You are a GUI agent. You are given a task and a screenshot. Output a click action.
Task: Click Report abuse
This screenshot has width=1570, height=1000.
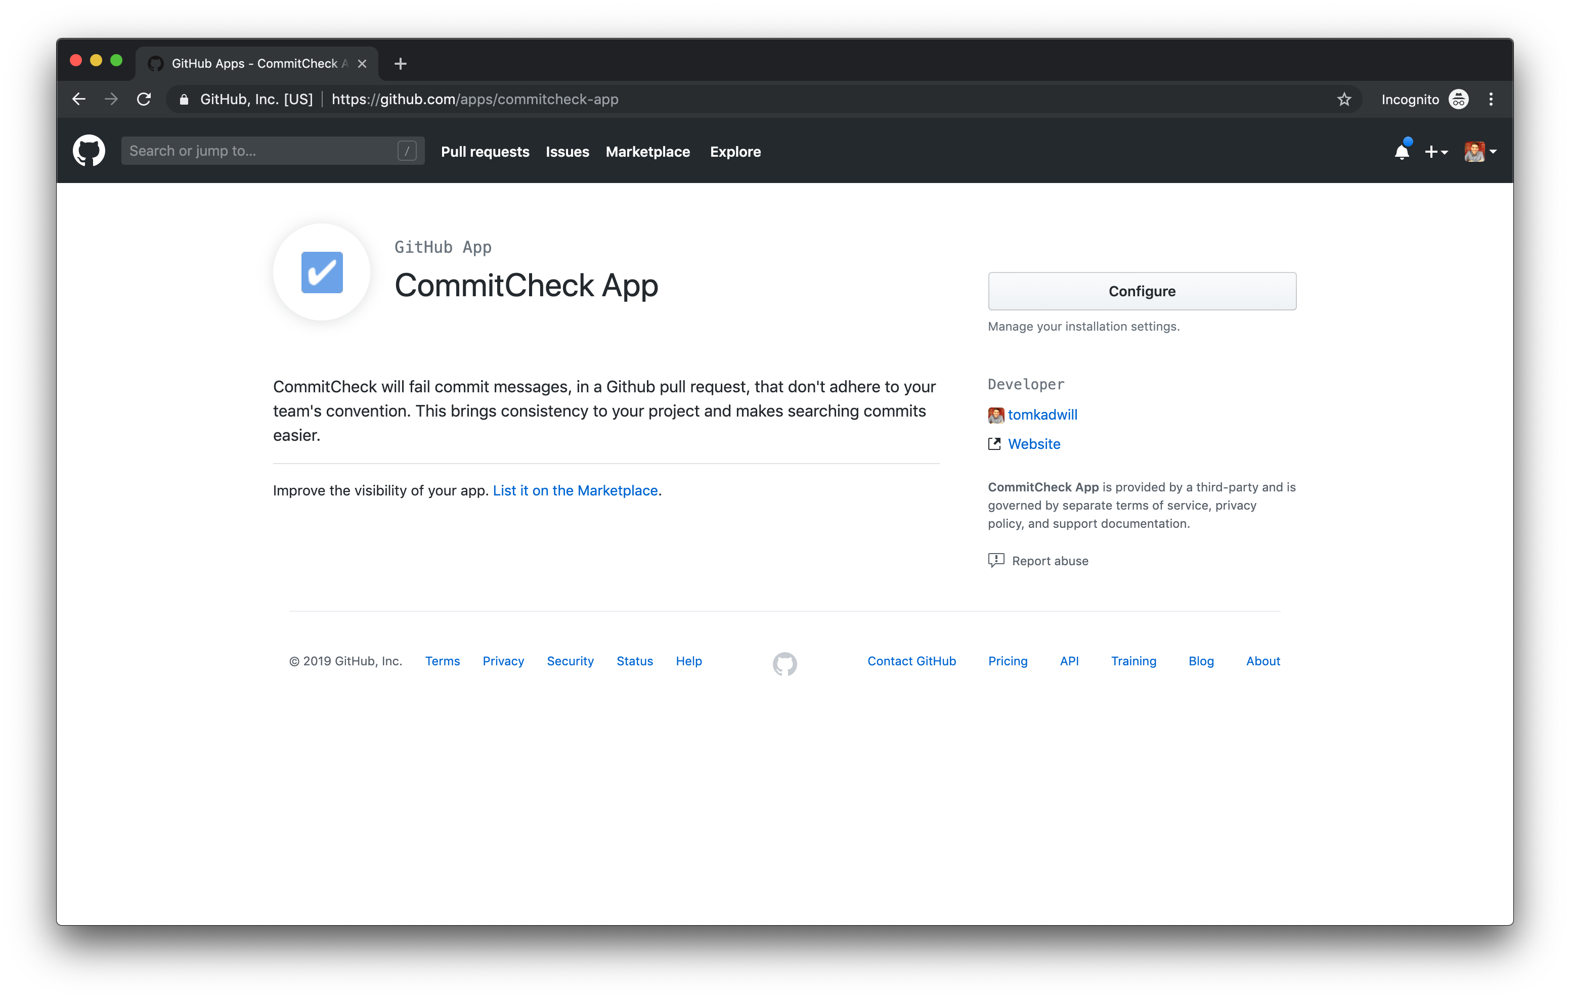[x=1051, y=561]
